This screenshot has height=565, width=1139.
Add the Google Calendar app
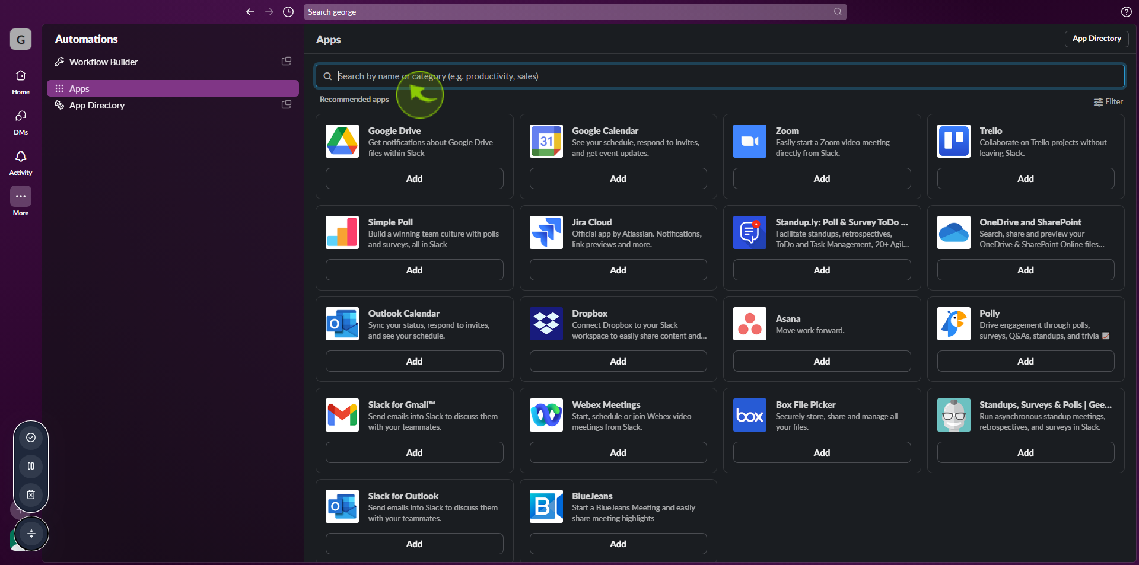[618, 178]
